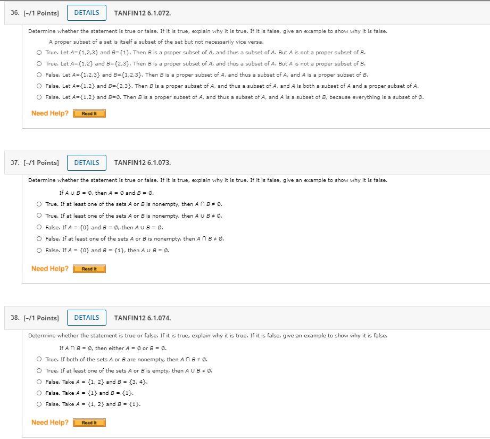The height and width of the screenshot is (439, 490).
Task: Select False option with A={0} and B=∅
Action: 39,227
